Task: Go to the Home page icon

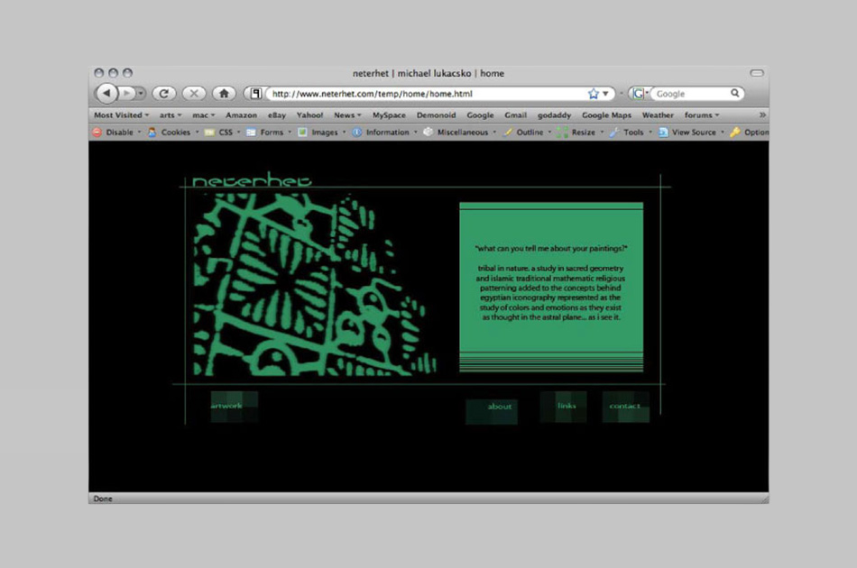Action: tap(224, 93)
